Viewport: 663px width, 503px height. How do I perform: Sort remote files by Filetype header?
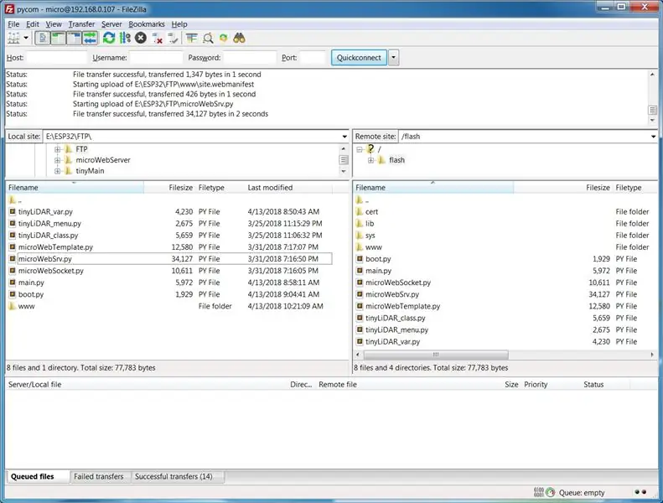pos(635,188)
